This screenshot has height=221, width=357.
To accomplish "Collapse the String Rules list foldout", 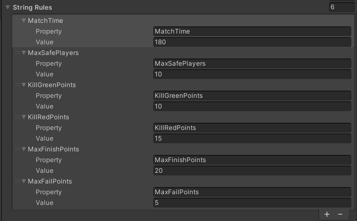I will click(8, 7).
